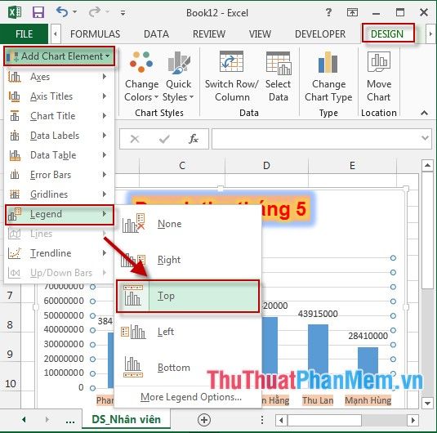Image resolution: width=437 pixels, height=433 pixels.
Task: Choose Bottom legend position
Action: click(188, 368)
